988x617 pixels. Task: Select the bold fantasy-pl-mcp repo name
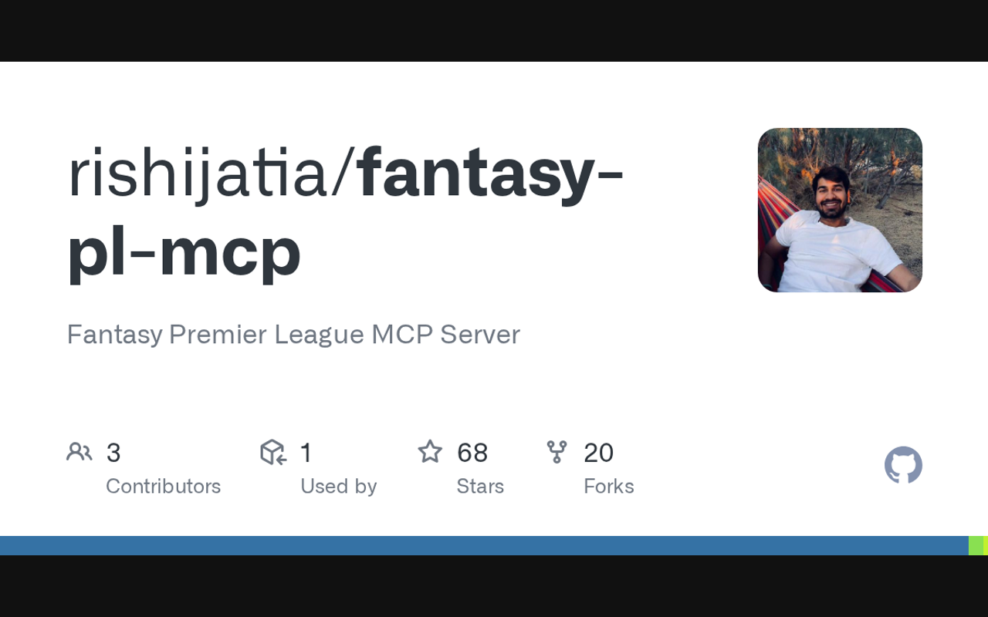(x=346, y=212)
